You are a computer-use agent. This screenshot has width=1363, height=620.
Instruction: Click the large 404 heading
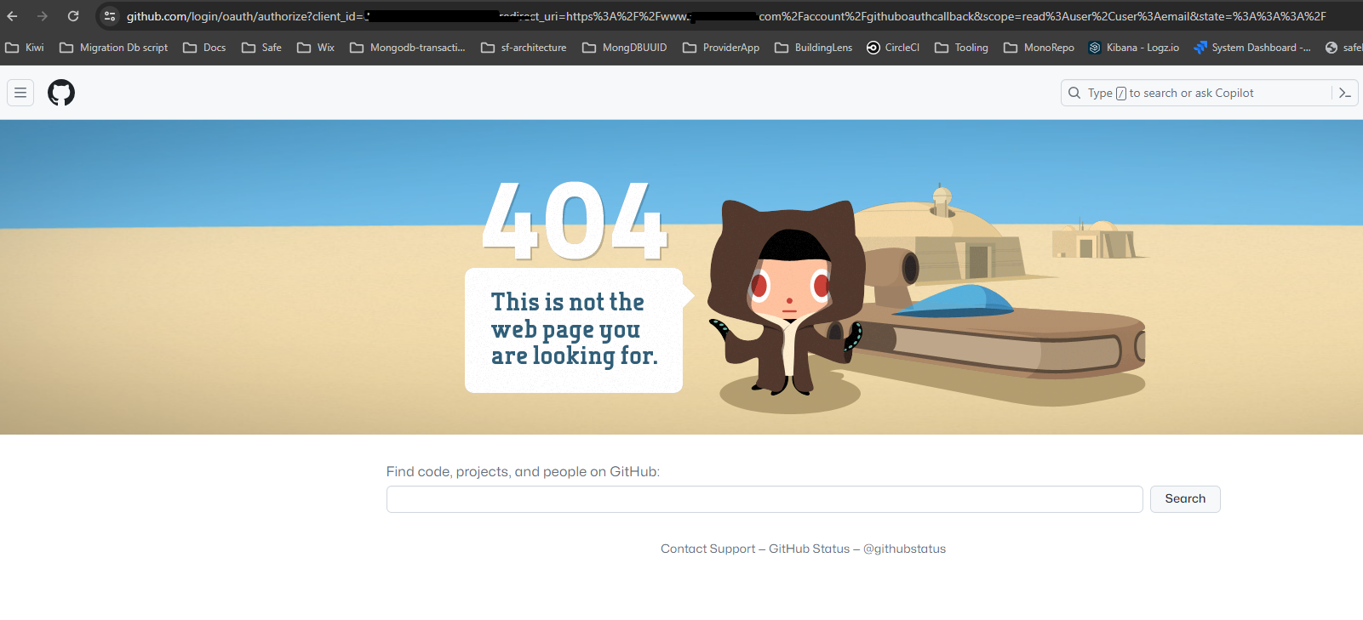(x=574, y=221)
